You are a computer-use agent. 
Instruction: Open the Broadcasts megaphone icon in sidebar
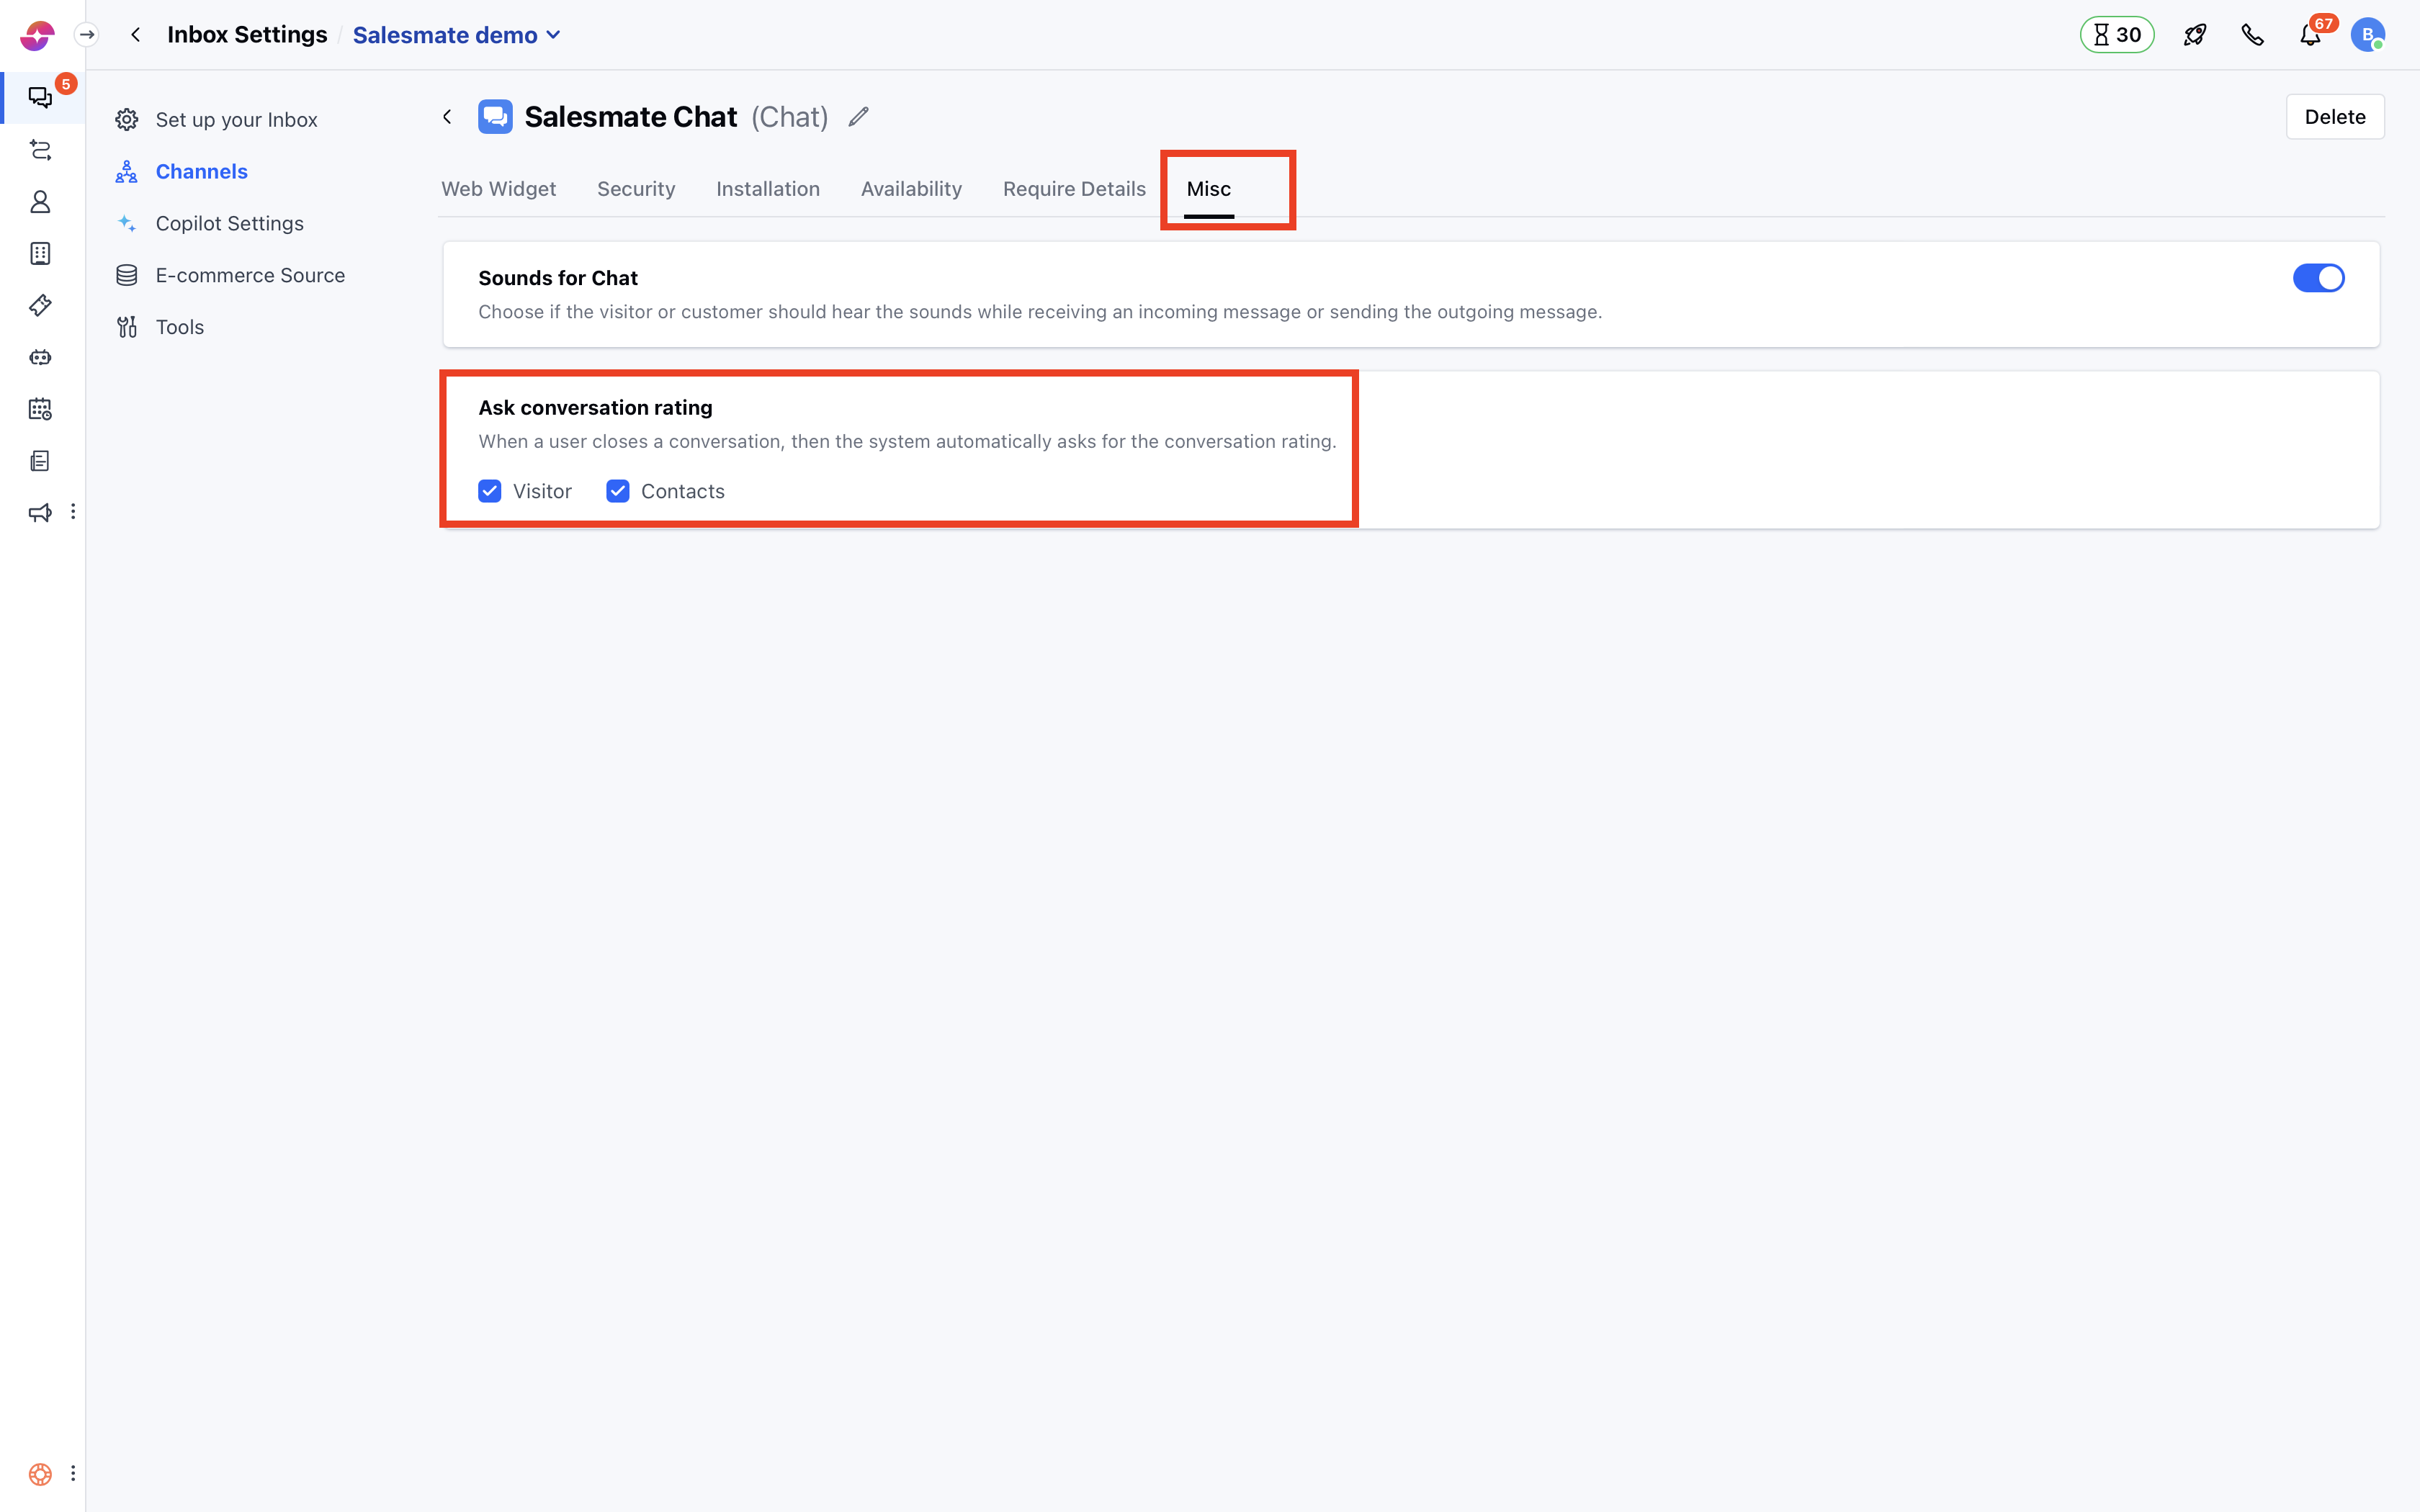click(x=40, y=512)
